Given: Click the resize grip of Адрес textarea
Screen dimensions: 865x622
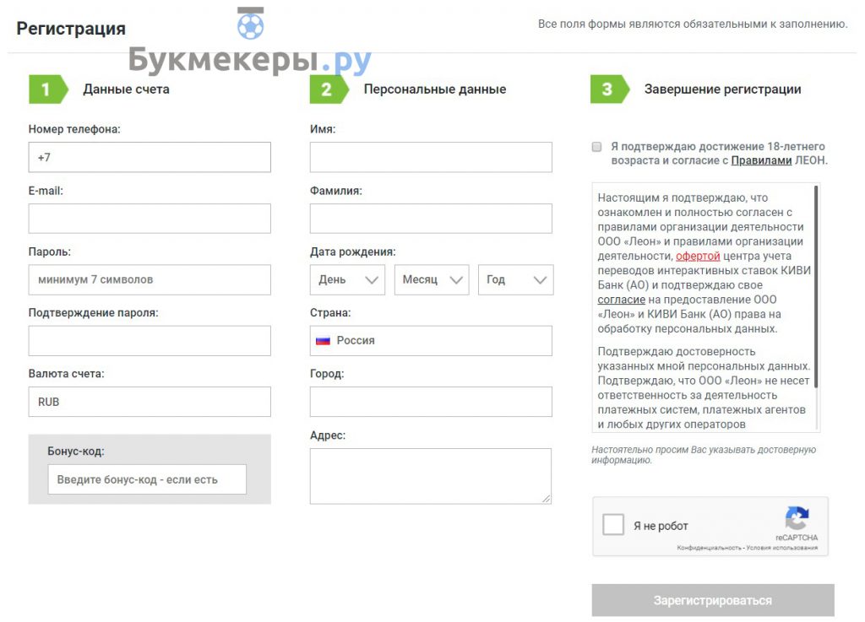Looking at the screenshot, I should click(x=547, y=499).
